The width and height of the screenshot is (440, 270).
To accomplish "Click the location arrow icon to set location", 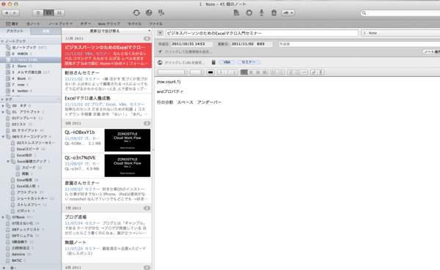I will tap(160, 52).
